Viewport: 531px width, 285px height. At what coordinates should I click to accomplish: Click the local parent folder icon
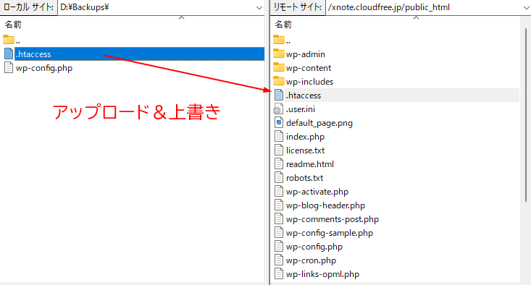pyautogui.click(x=9, y=40)
